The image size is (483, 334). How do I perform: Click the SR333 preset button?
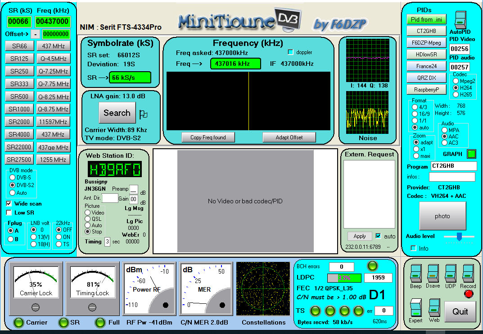19,84
